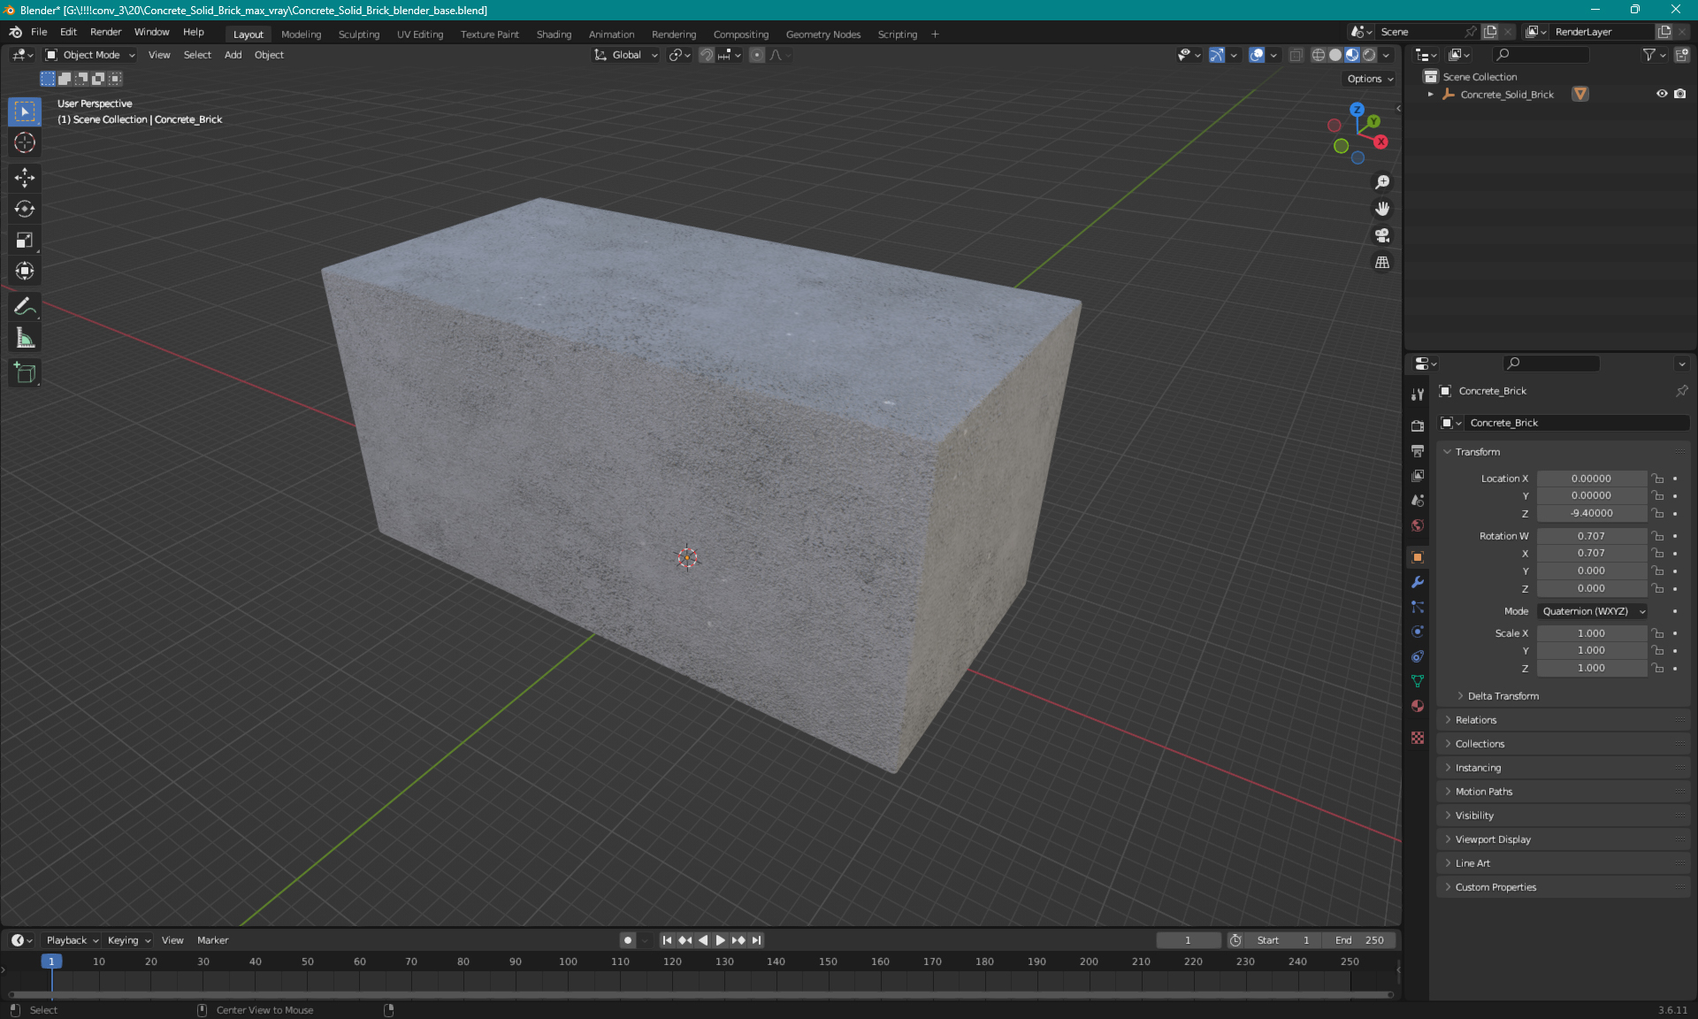Image resolution: width=1698 pixels, height=1019 pixels.
Task: Activate the Transform tool
Action: point(25,271)
